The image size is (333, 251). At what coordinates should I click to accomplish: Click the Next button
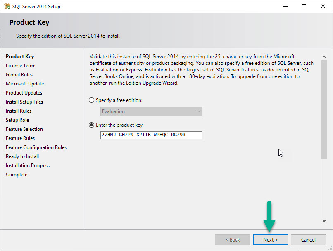[x=270, y=240]
